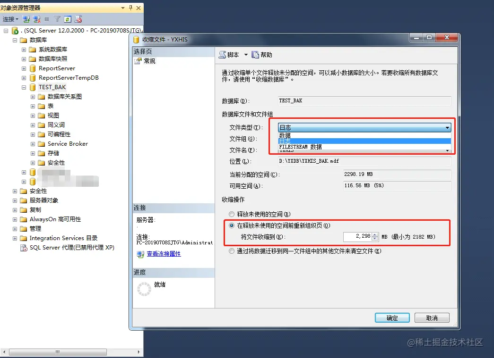Image resolution: width=494 pixels, height=358 pixels.
Task: Click the 脚本 script button
Action: point(229,55)
